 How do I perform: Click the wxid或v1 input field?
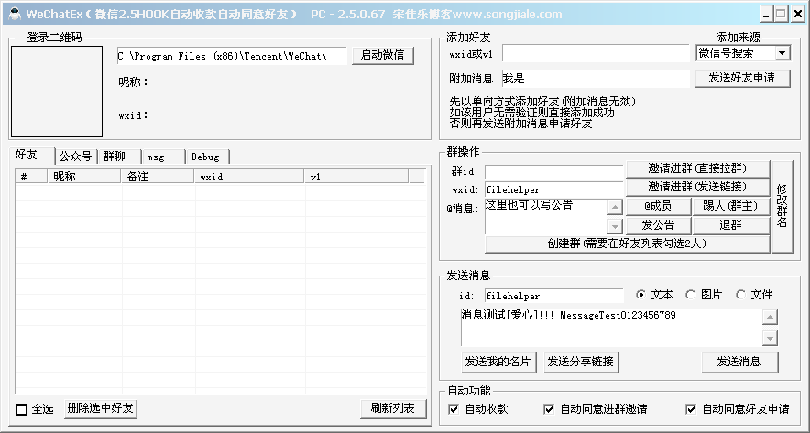[596, 53]
